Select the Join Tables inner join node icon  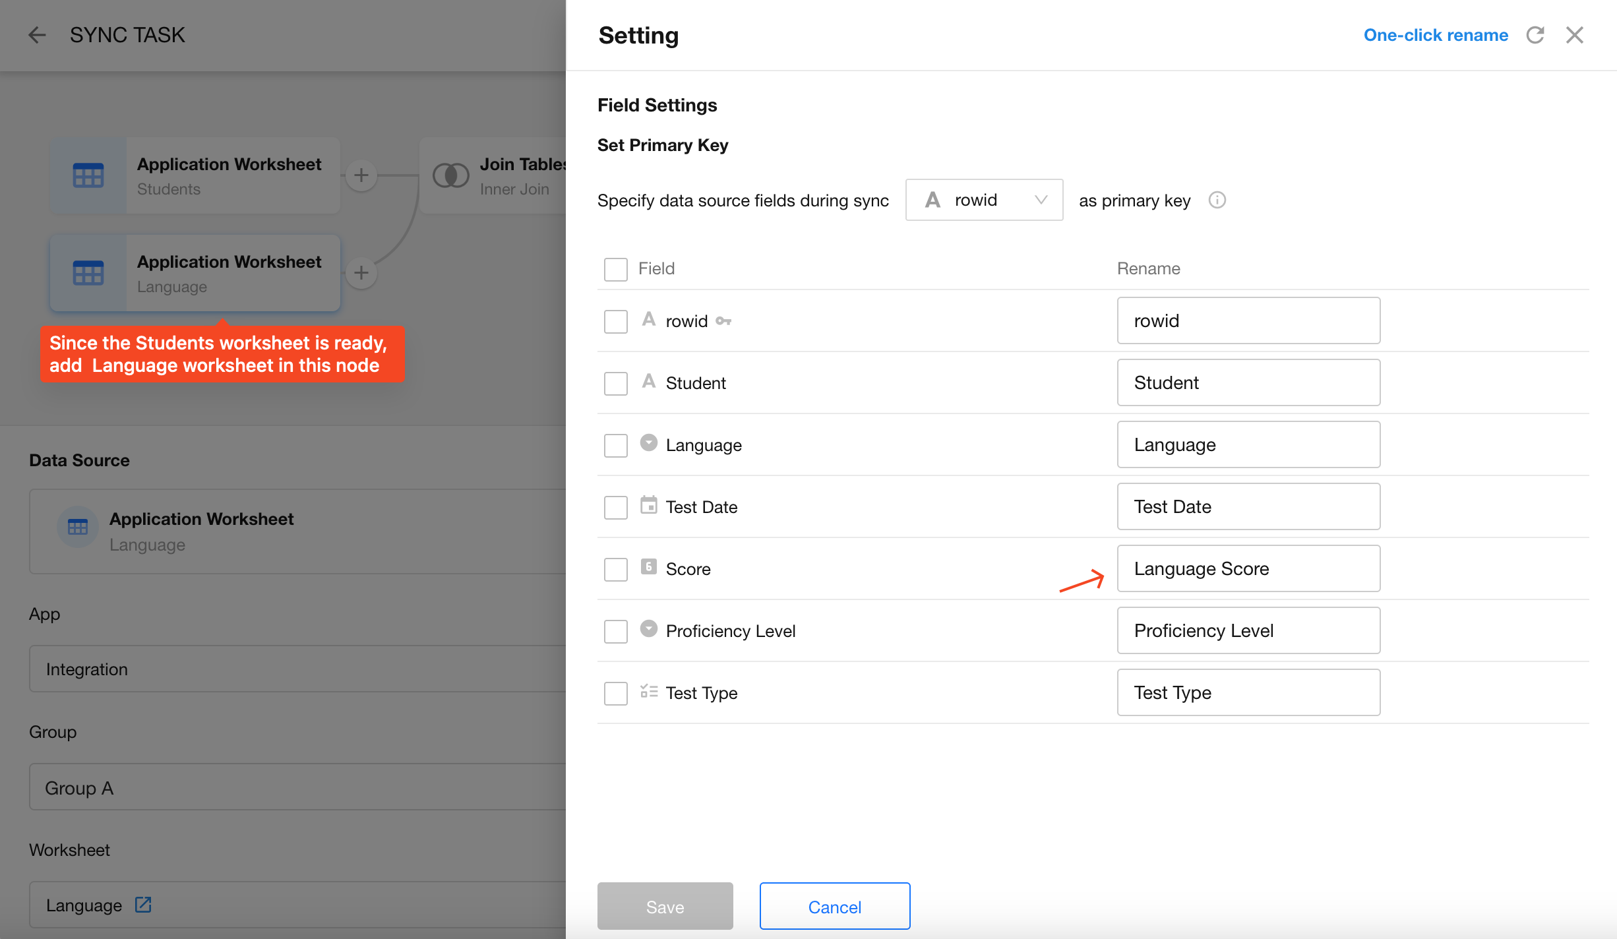pyautogui.click(x=450, y=175)
